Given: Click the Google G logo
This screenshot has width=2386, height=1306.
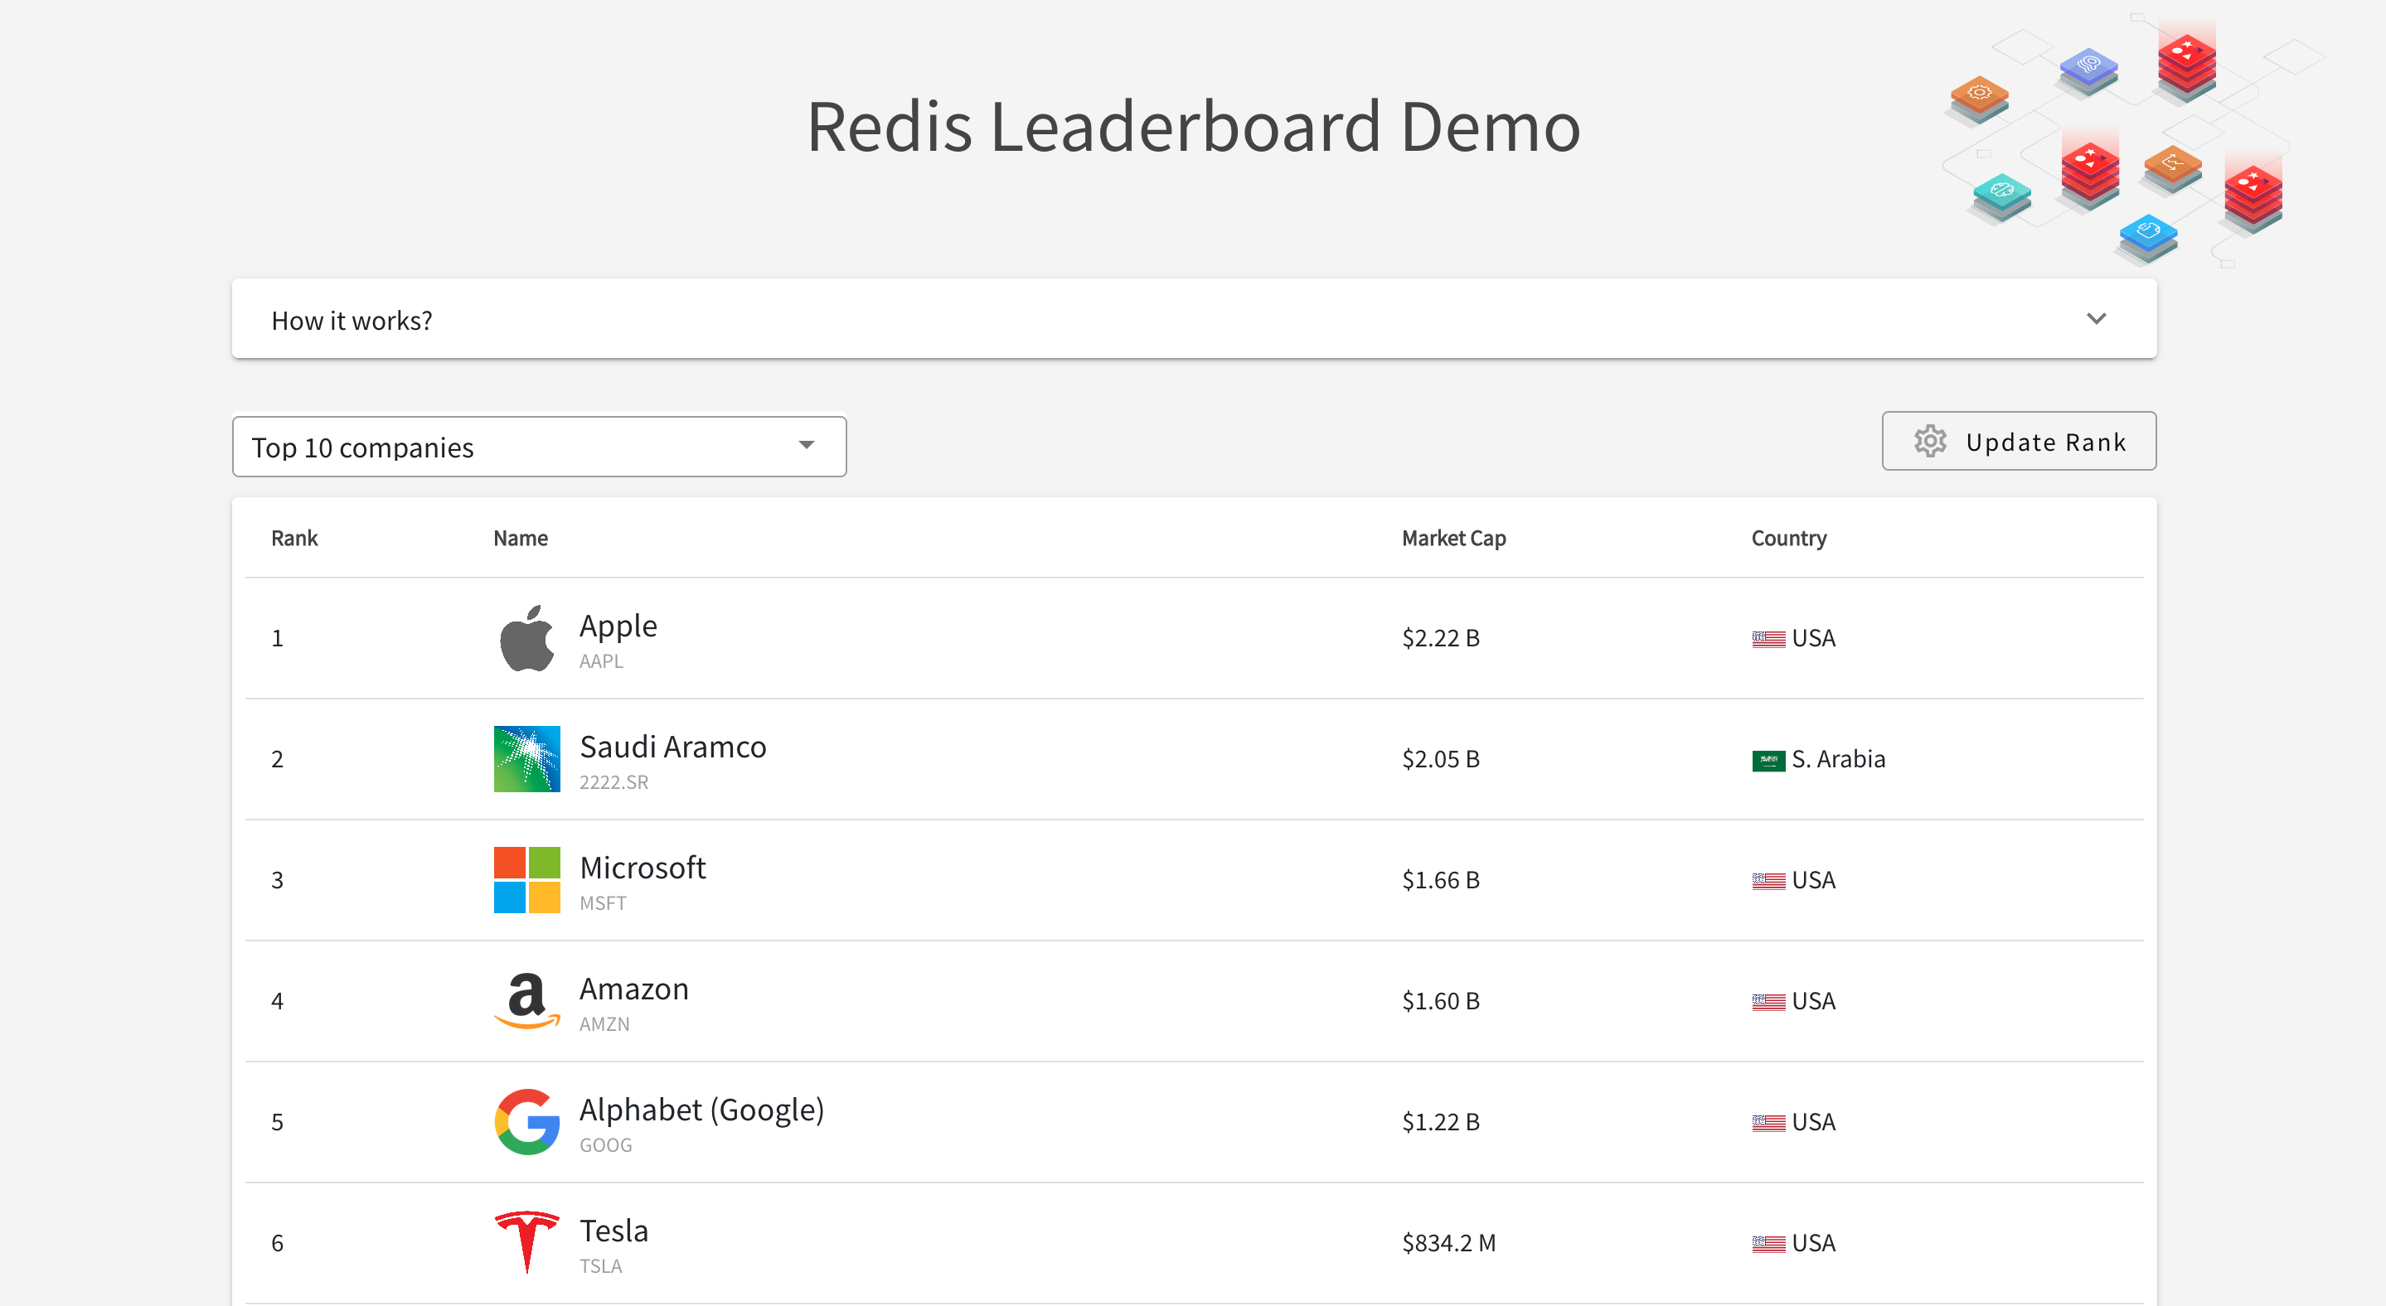Looking at the screenshot, I should tap(526, 1121).
